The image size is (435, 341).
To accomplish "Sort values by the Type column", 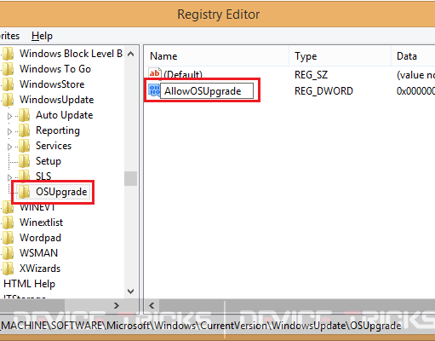I will (x=340, y=56).
